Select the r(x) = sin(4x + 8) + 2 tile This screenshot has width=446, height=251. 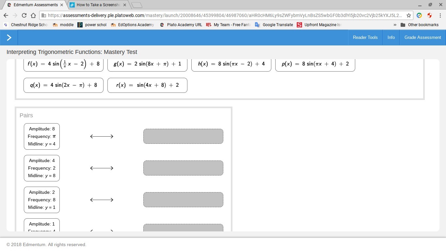[147, 85]
